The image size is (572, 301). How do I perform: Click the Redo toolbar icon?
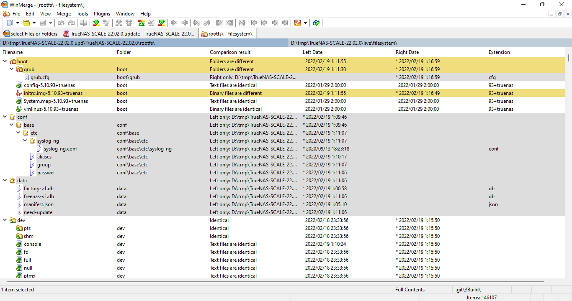pos(71,23)
